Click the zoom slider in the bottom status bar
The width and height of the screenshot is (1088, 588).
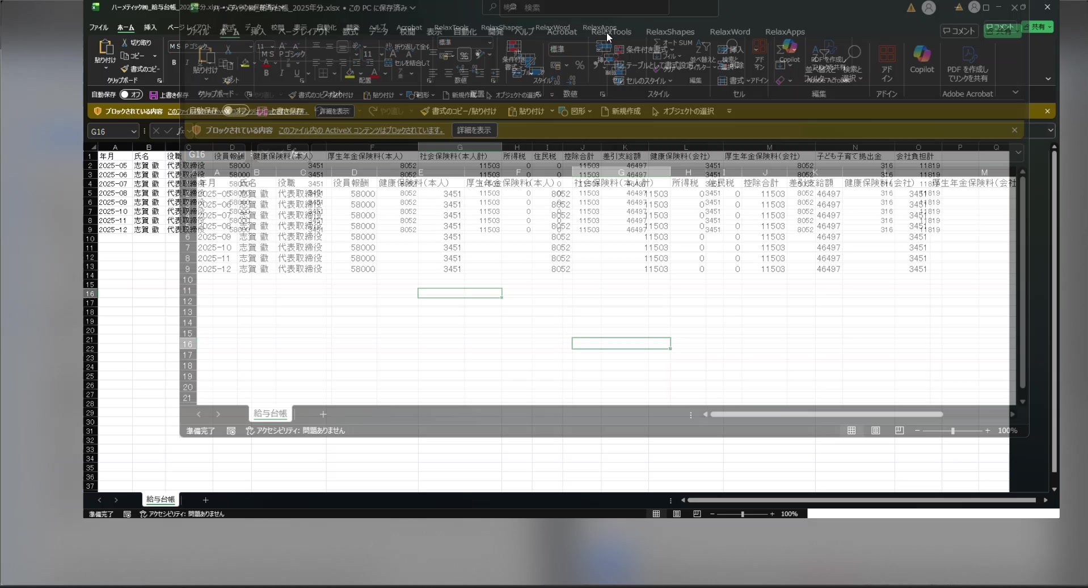tap(742, 514)
